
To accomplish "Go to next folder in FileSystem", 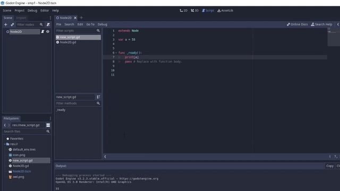I will tap(9, 125).
